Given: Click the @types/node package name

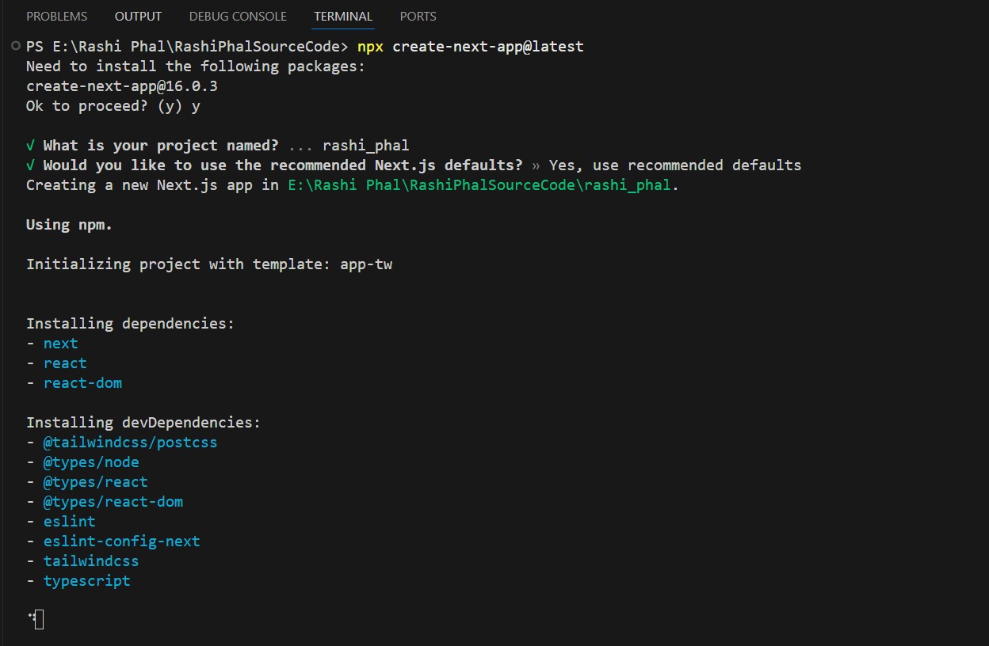Looking at the screenshot, I should point(91,462).
